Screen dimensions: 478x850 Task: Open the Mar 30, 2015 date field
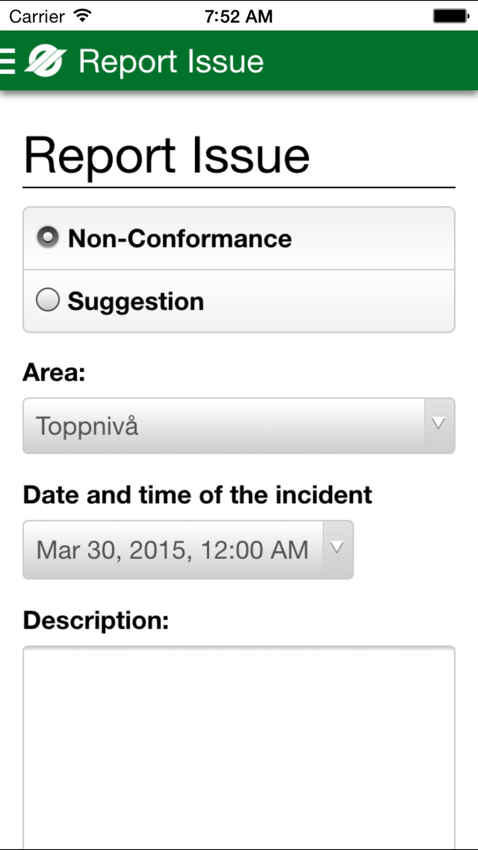(x=188, y=550)
